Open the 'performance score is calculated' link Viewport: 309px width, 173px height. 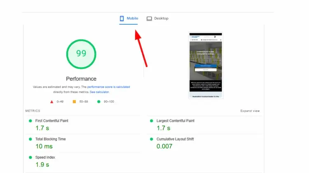[x=108, y=87]
